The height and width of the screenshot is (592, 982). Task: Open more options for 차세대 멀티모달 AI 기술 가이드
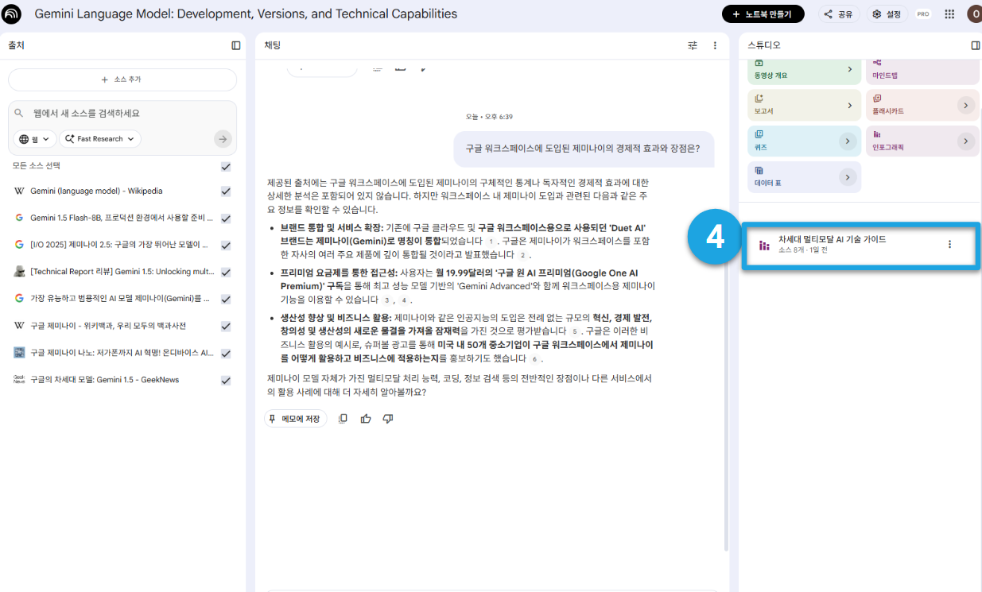pos(949,244)
